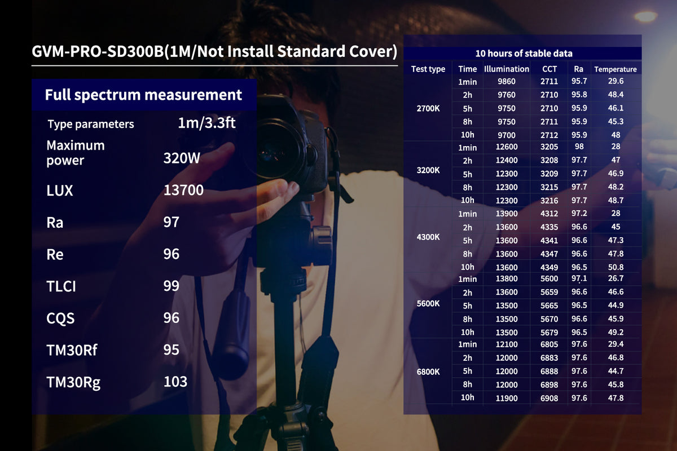Click the CCT value '6908'
Screen dimensions: 677x451
[549, 399]
